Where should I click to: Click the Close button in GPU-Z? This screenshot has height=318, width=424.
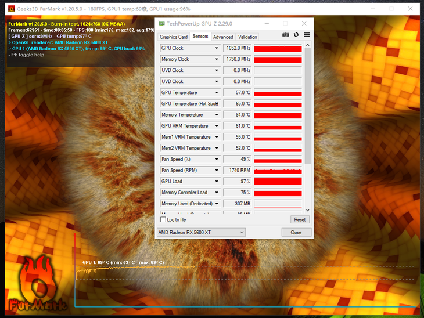coord(296,232)
